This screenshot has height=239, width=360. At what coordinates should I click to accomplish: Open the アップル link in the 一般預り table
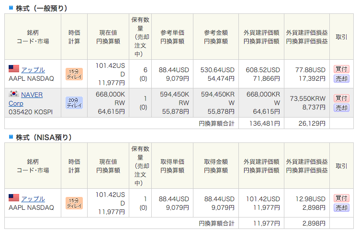point(33,70)
